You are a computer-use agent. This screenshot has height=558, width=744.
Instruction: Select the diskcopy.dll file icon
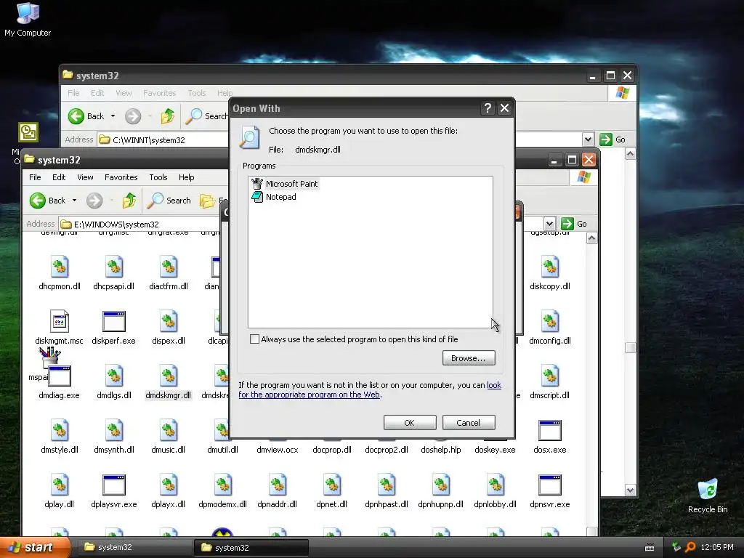click(550, 267)
